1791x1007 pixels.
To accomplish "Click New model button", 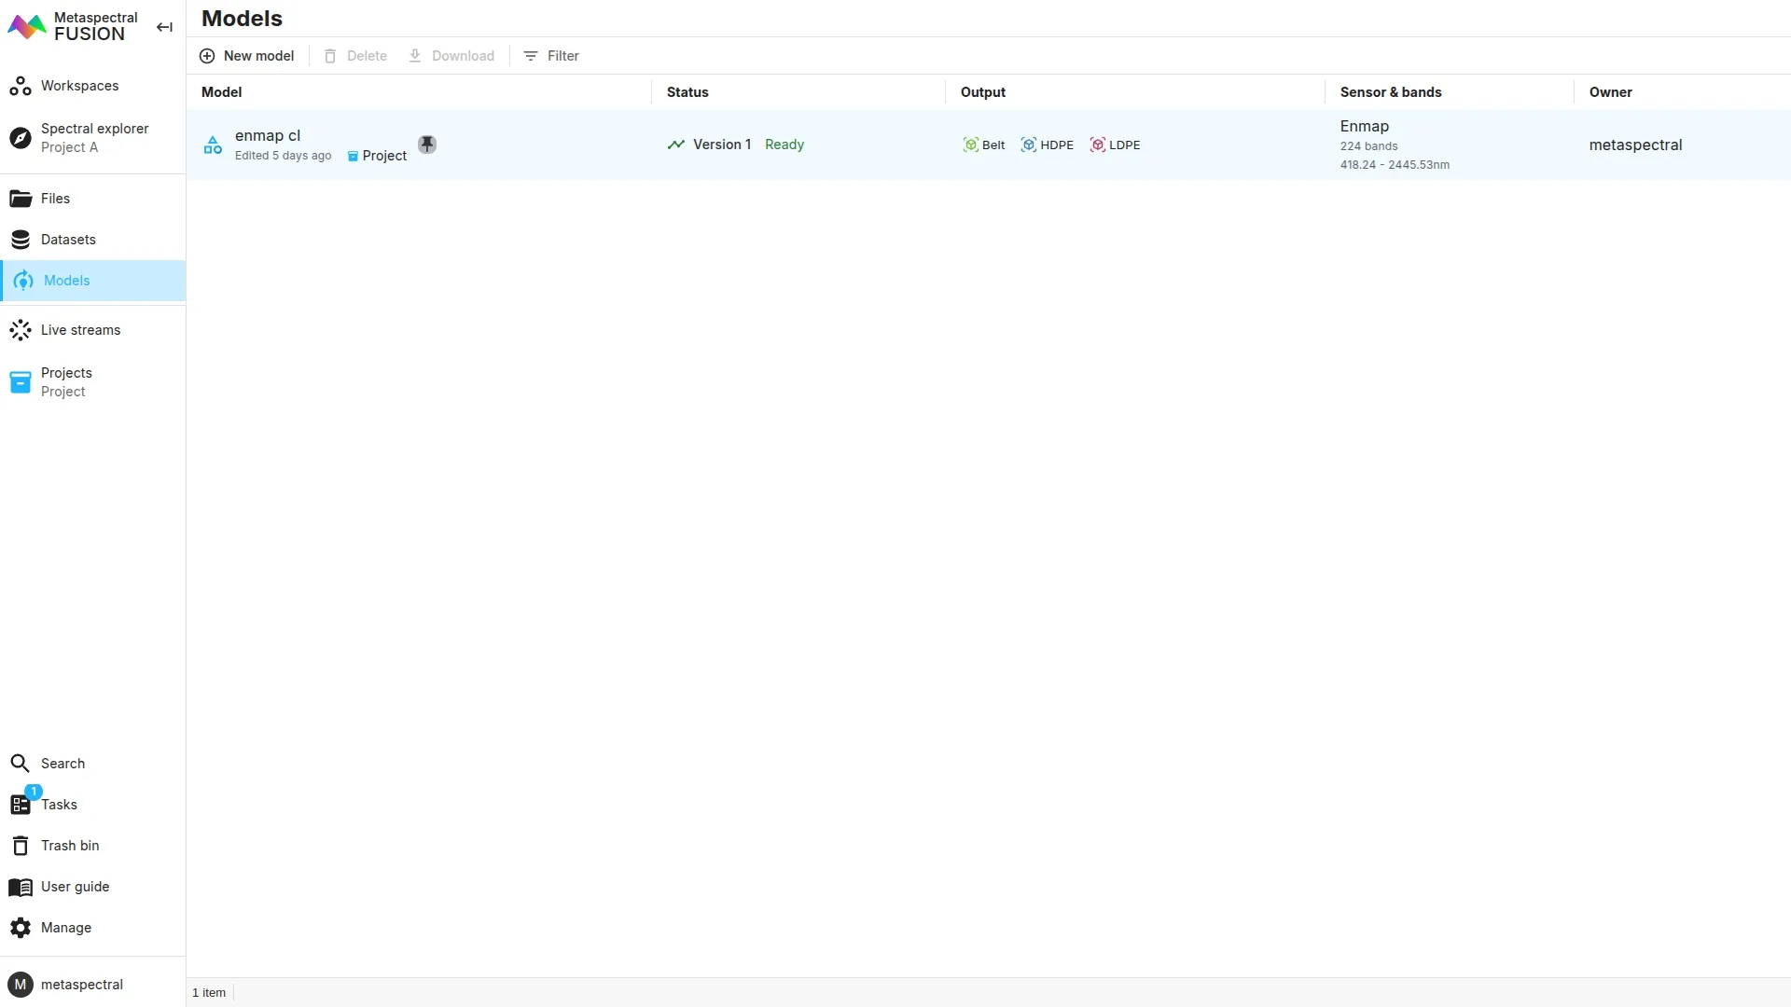I will (x=247, y=56).
